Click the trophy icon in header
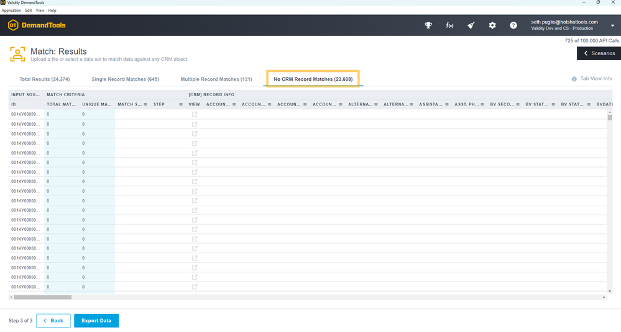Viewport: 621px width, 332px height. point(428,25)
